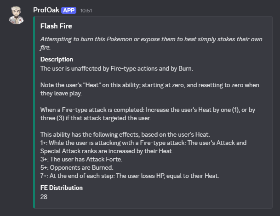Click the FE Distribution value 28

pyautogui.click(x=44, y=197)
